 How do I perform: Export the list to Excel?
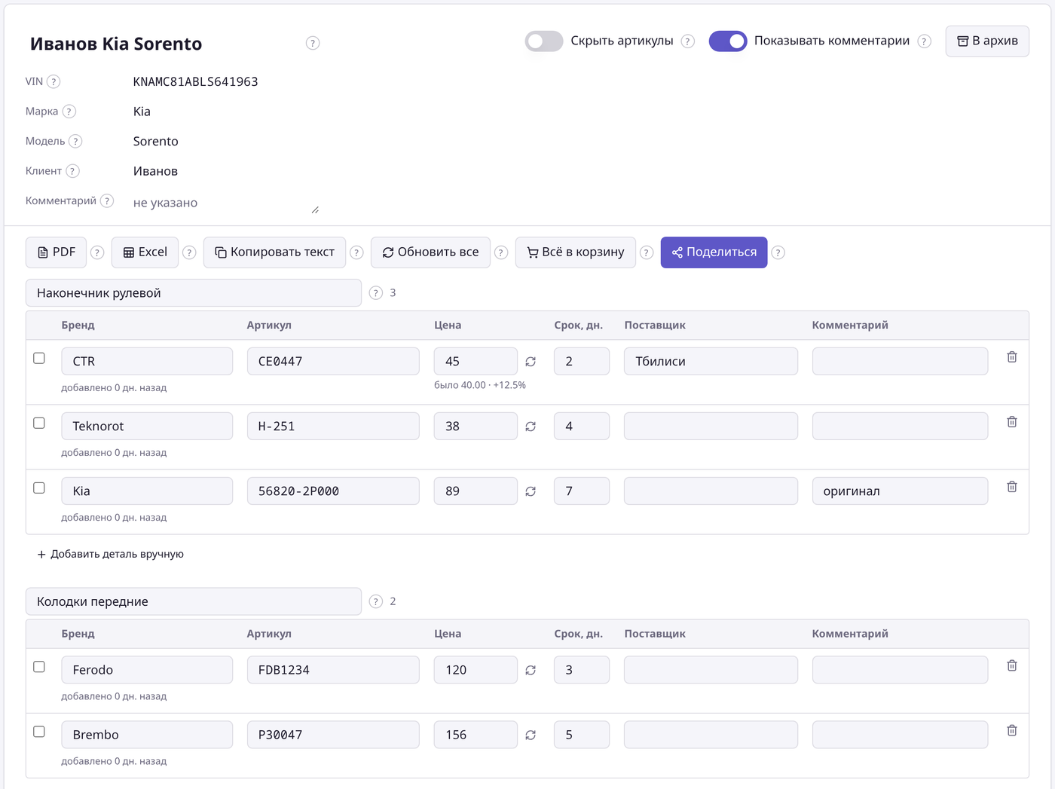(145, 252)
